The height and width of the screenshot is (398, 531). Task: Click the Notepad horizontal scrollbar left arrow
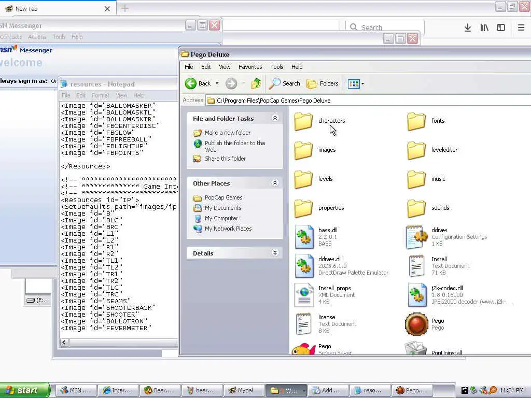[64, 343]
